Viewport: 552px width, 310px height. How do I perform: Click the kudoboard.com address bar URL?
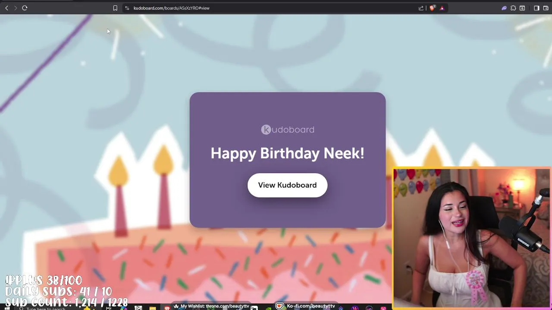(171, 8)
